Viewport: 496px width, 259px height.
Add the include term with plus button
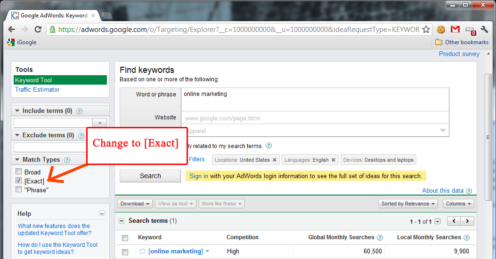click(x=100, y=123)
